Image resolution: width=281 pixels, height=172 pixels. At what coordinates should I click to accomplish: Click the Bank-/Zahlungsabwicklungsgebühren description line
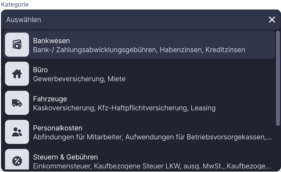pyautogui.click(x=139, y=50)
